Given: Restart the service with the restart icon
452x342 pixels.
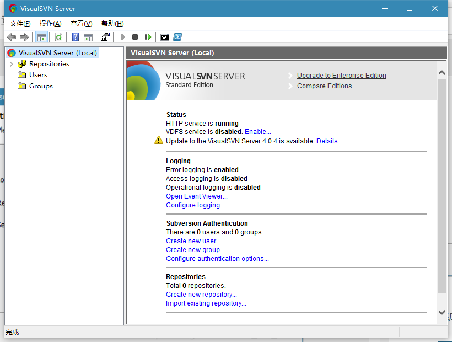Looking at the screenshot, I should [148, 37].
